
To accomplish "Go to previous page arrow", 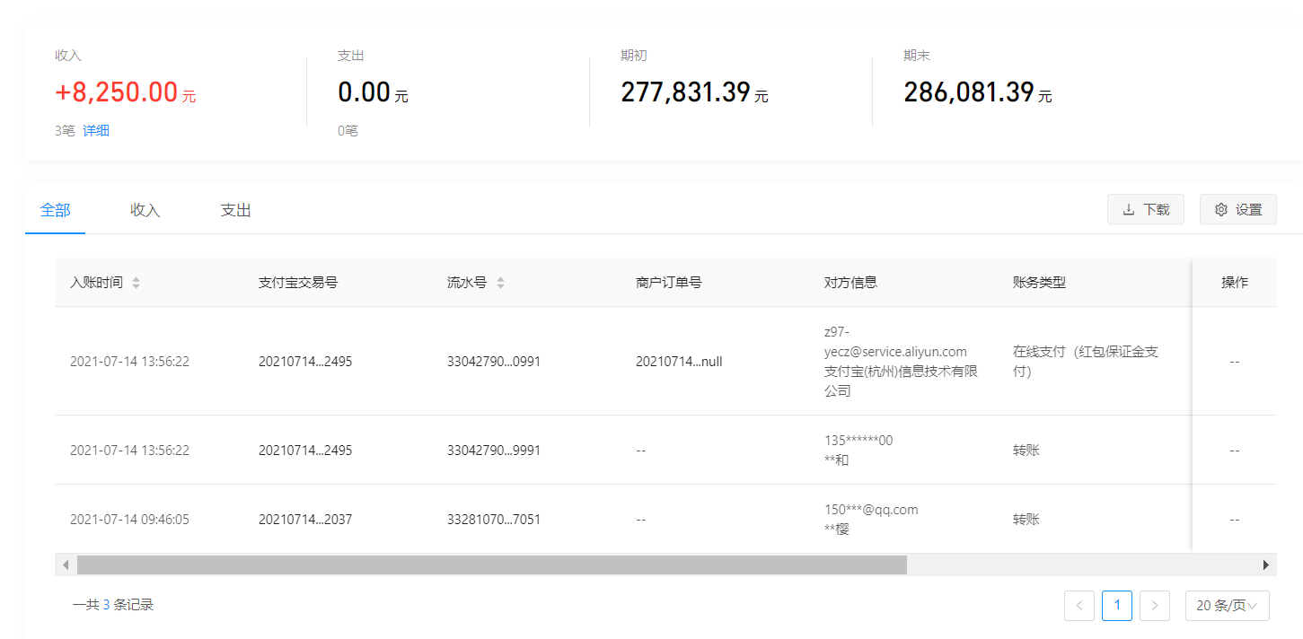I will click(x=1078, y=605).
